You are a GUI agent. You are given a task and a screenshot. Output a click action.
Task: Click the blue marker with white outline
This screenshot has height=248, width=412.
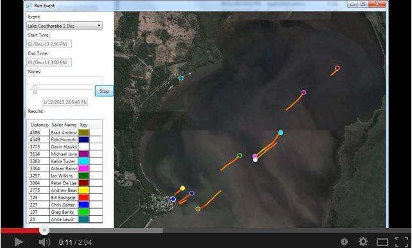(173, 199)
